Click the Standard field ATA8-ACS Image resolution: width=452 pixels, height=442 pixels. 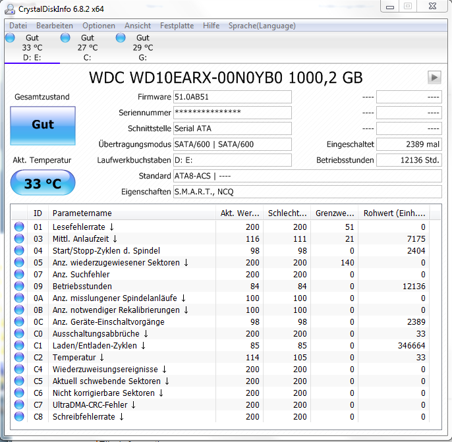tap(308, 176)
